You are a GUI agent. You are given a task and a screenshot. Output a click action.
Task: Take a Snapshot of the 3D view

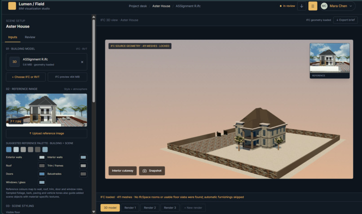click(152, 170)
